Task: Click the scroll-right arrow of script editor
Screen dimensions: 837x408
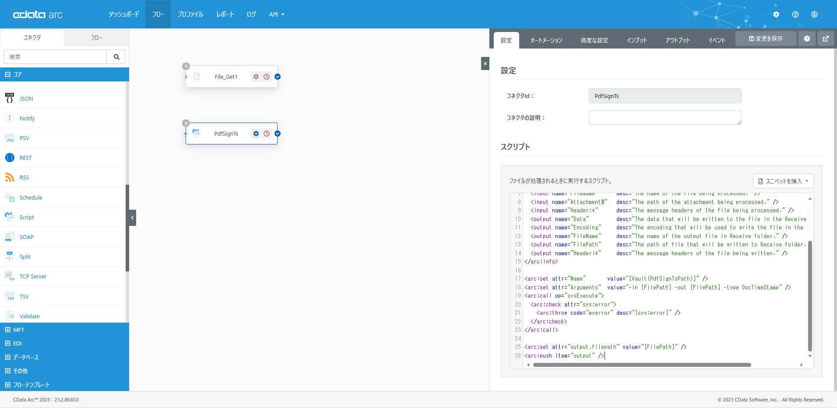Action: click(x=802, y=365)
